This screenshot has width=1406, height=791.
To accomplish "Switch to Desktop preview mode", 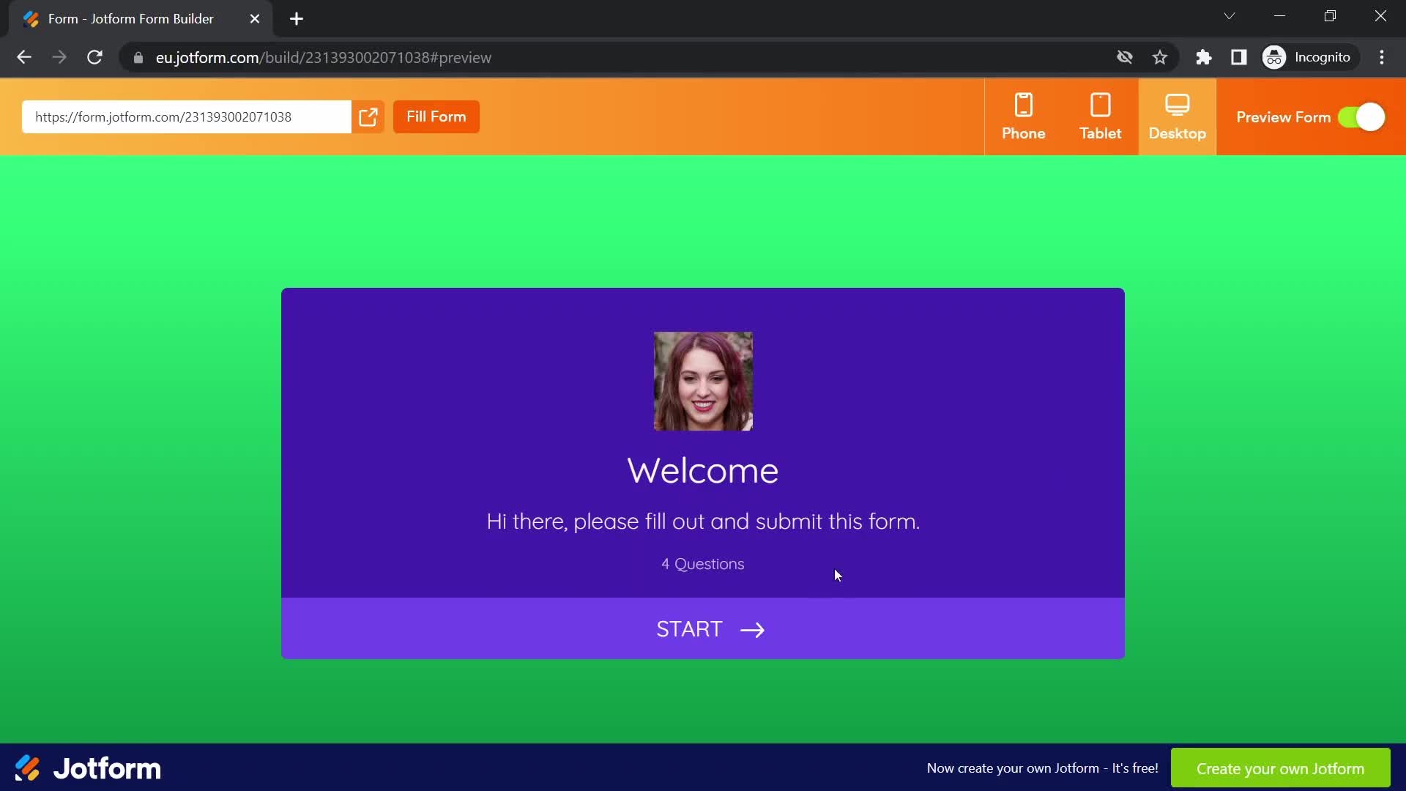I will click(x=1176, y=116).
